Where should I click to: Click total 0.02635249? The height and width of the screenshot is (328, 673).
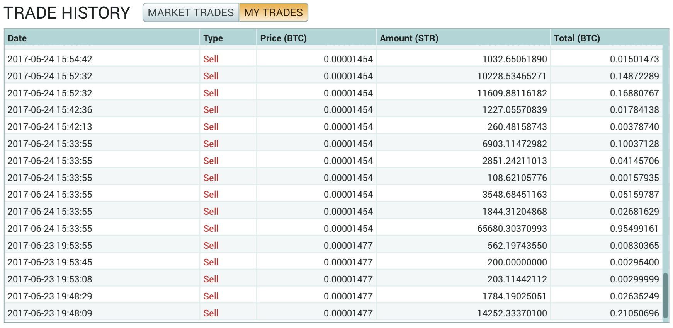point(634,296)
